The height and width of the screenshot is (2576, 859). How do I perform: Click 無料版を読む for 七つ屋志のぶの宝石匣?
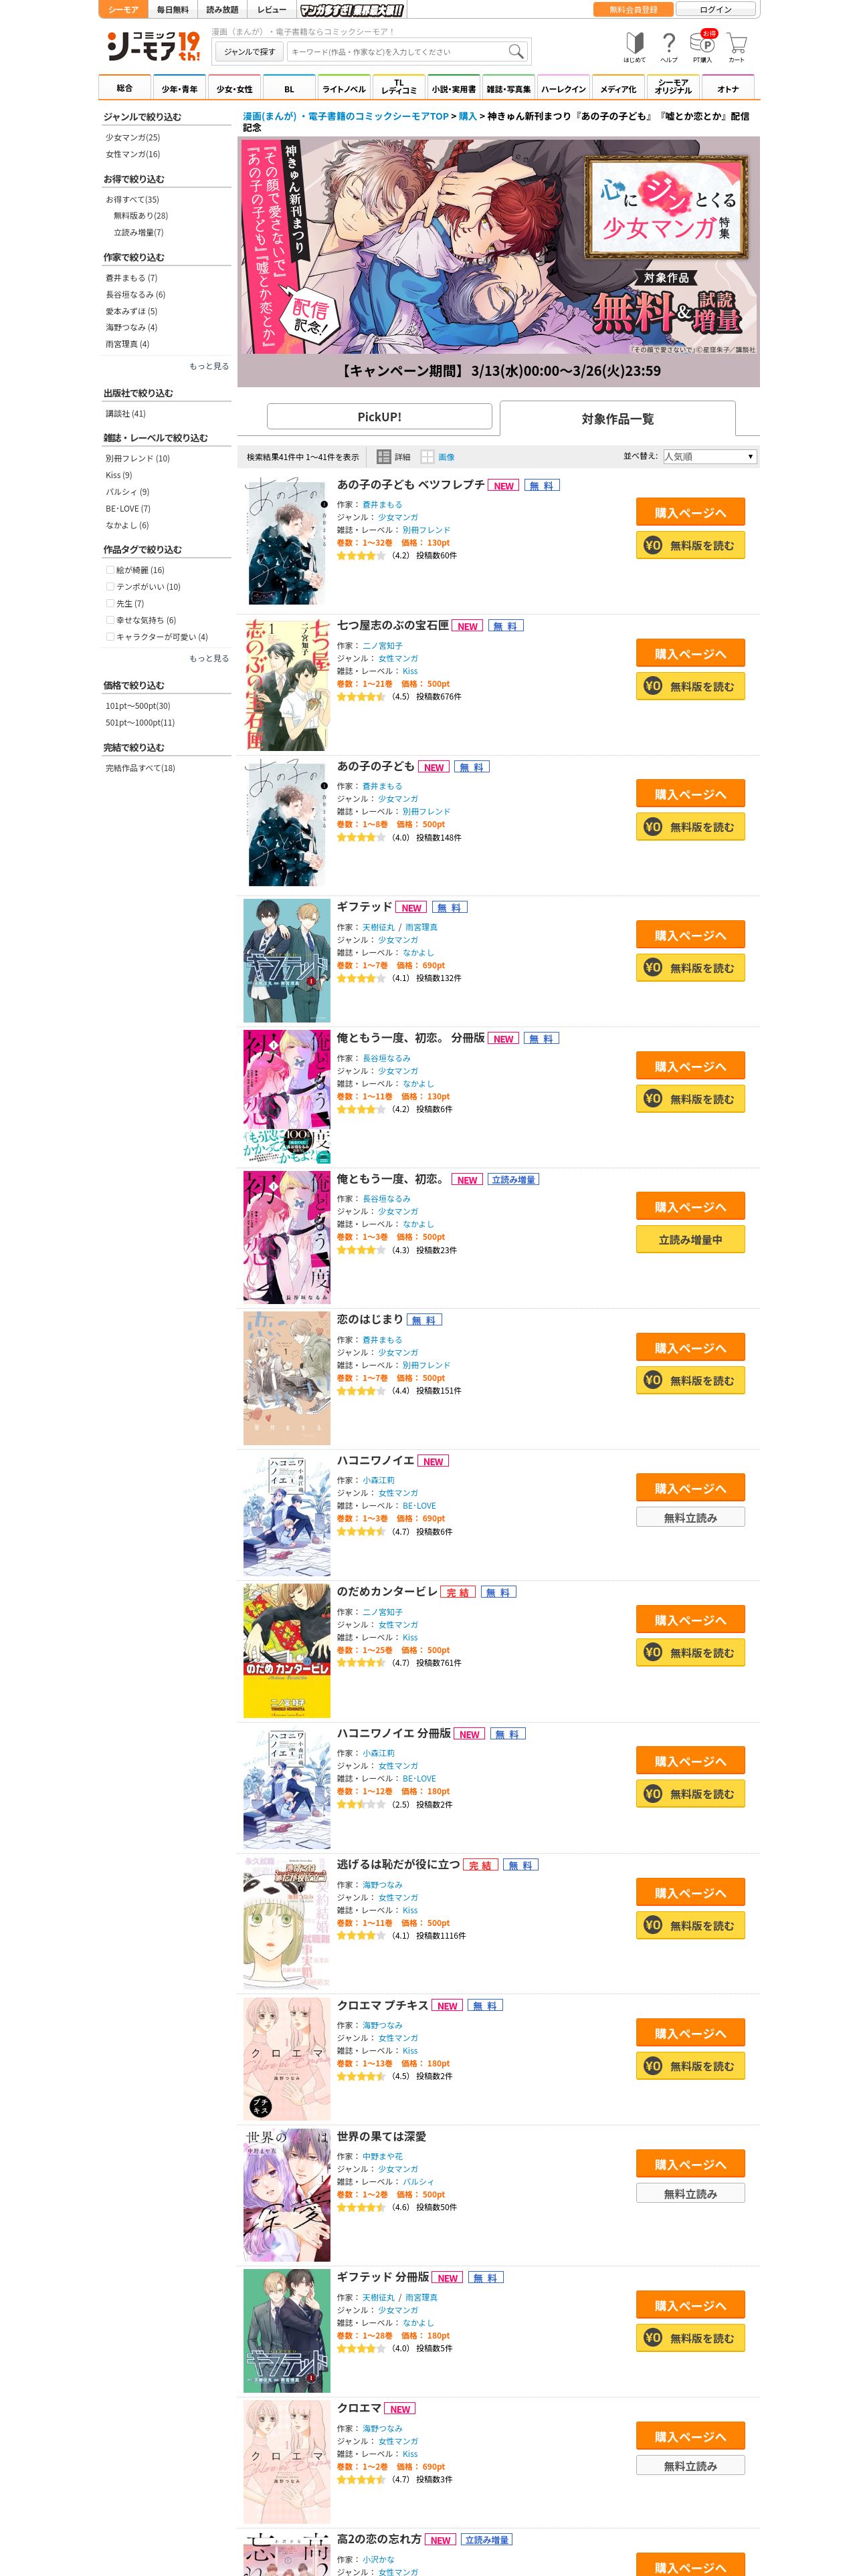click(x=690, y=686)
